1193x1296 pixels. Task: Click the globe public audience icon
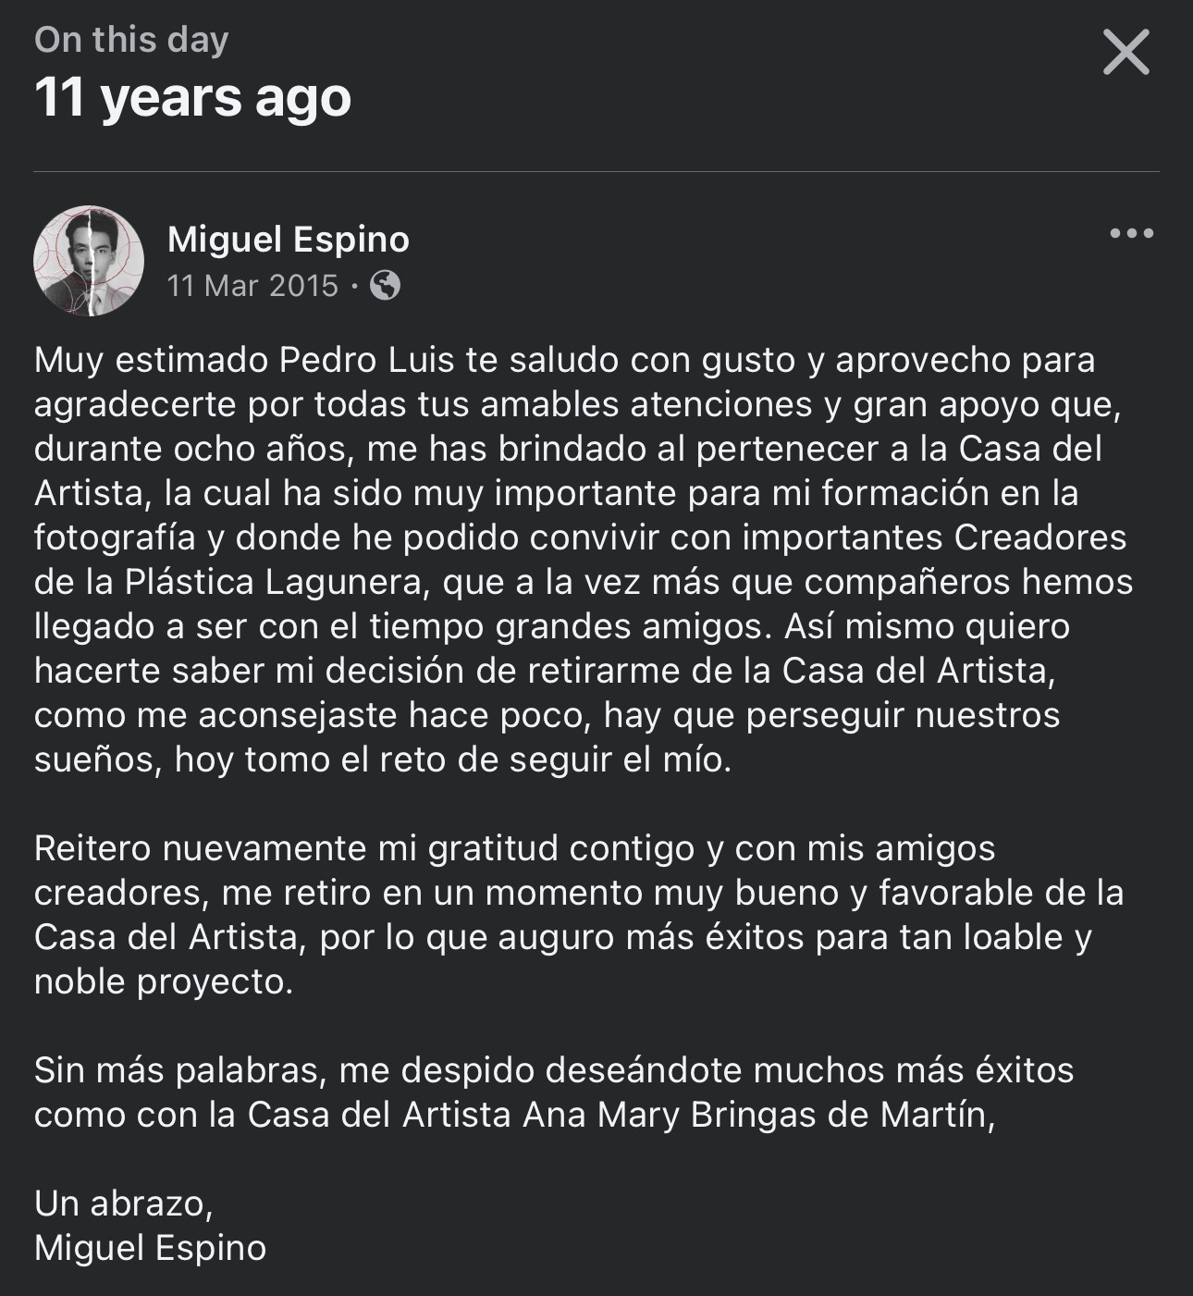point(385,286)
